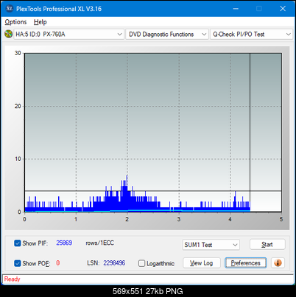
Task: Expand the SUM1 Test dropdown
Action: click(211, 245)
